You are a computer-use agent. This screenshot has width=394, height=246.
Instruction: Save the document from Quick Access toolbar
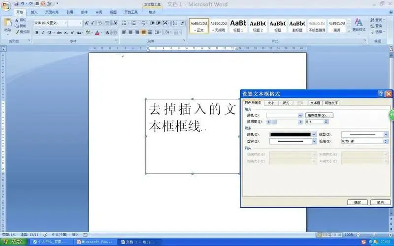(16, 3)
